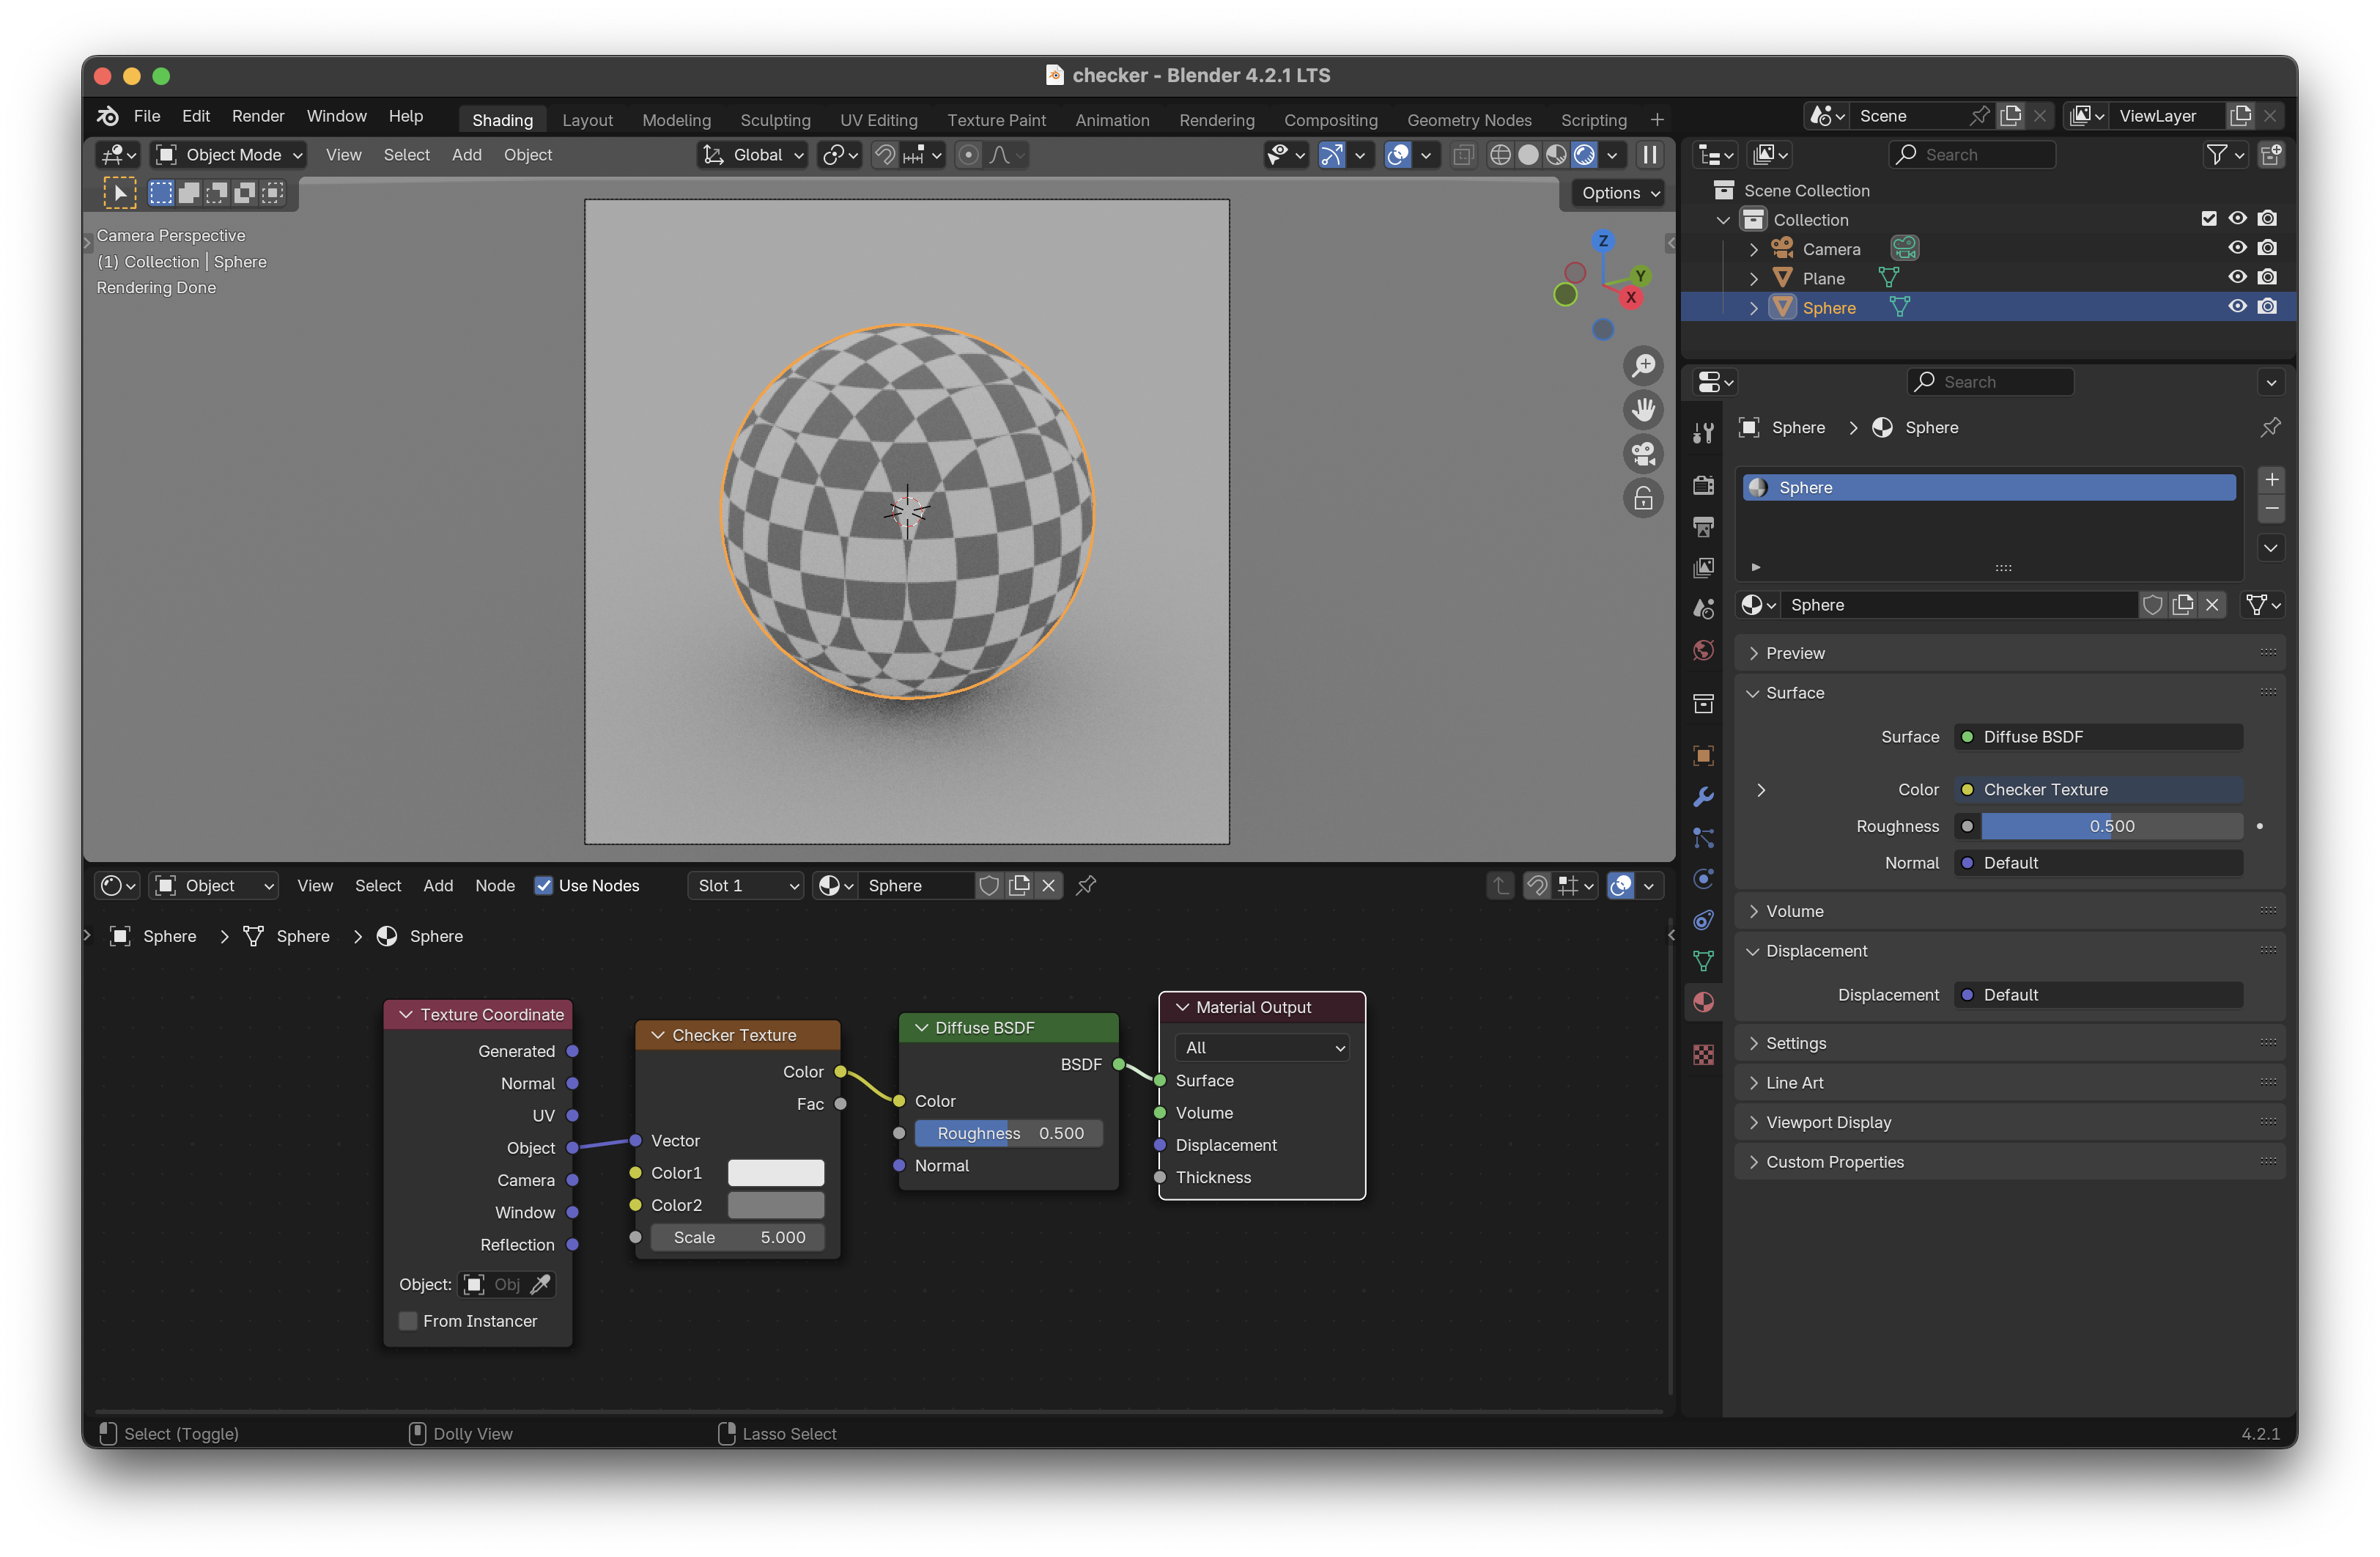Select wireframe viewport shading mode
The image size is (2380, 1557).
[x=1500, y=155]
